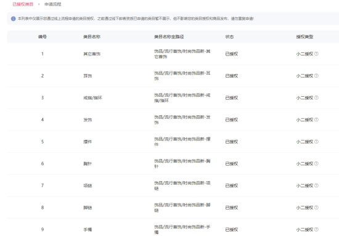
Task: Click 小二授权 text in 其它首饰 row
Action: pos(304,54)
